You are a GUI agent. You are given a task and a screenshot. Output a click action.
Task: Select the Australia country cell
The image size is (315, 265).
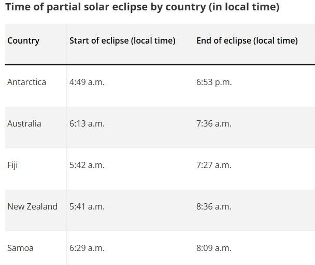click(x=24, y=123)
